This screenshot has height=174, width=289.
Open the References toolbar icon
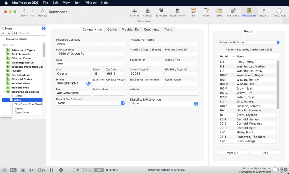click(x=249, y=12)
